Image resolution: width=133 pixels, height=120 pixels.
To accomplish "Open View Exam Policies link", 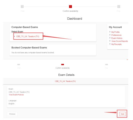I will 16,95.
